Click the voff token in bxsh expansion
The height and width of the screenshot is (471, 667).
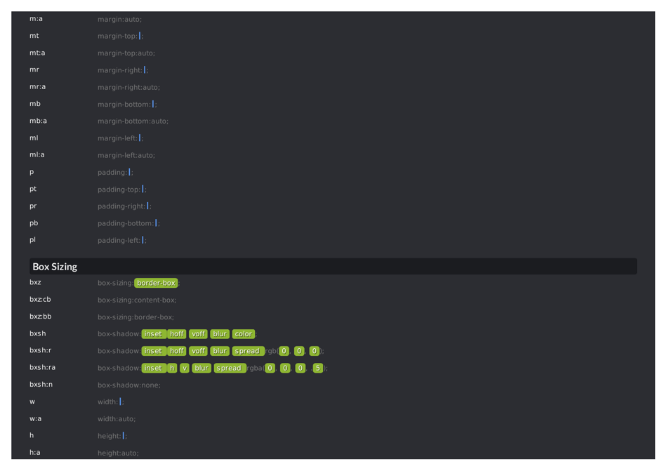198,334
